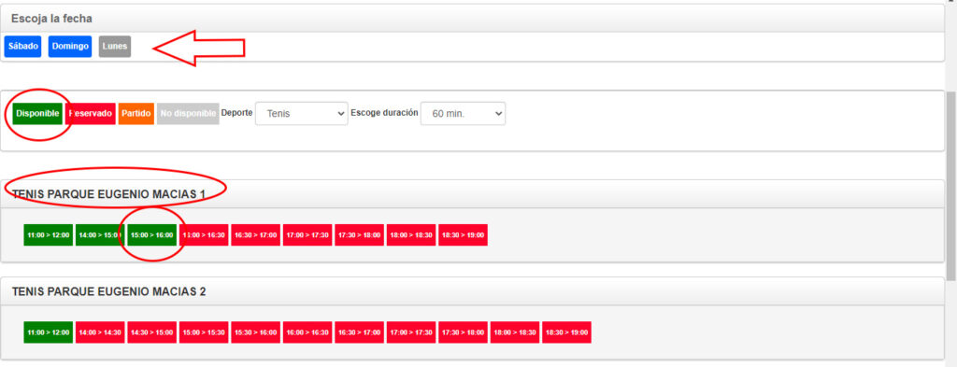Book 11:00 > 12:00 on Eugenio Macias 2
957x367 pixels.
click(49, 332)
